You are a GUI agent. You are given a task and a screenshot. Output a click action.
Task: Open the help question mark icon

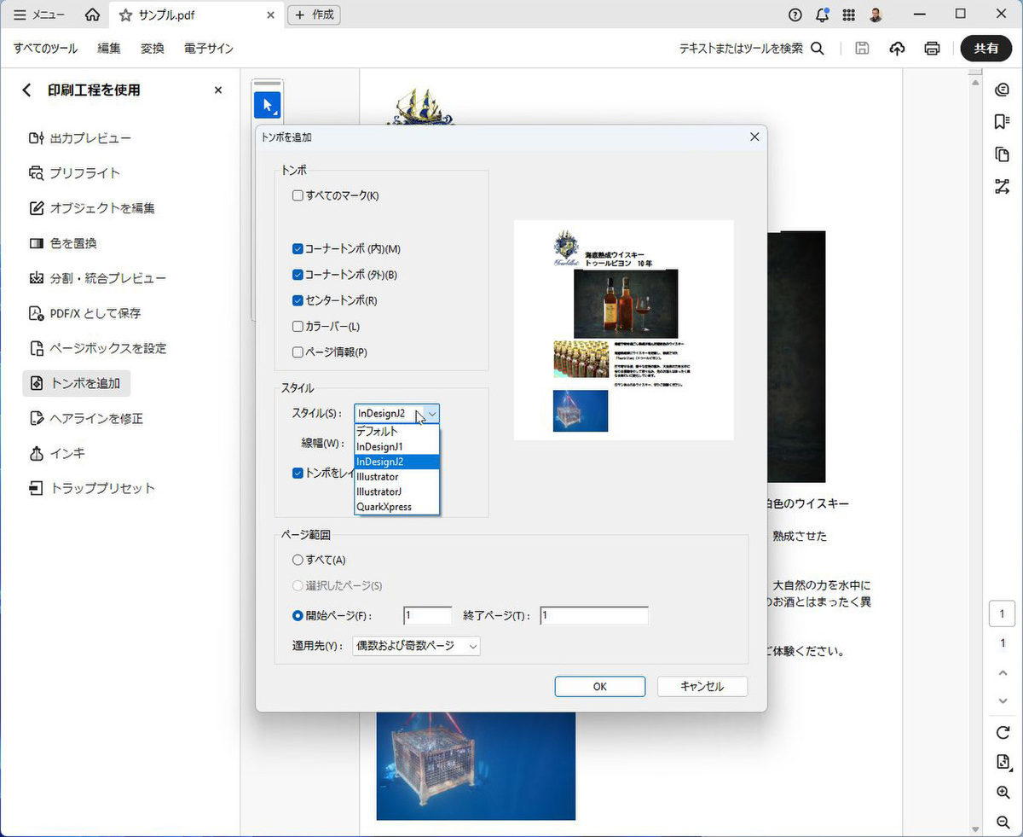[795, 15]
